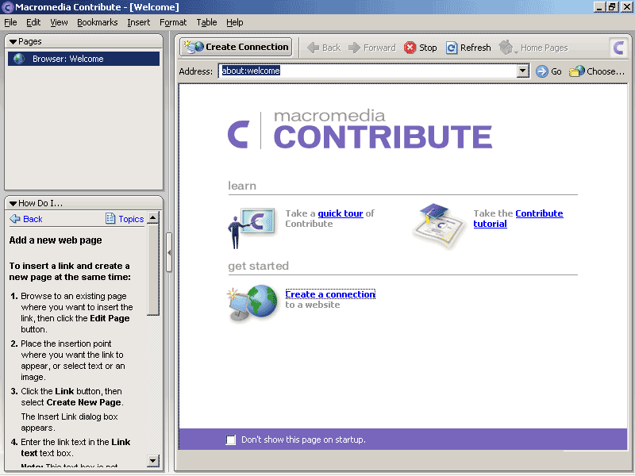Click the tutorial graduation cap image

(x=438, y=225)
